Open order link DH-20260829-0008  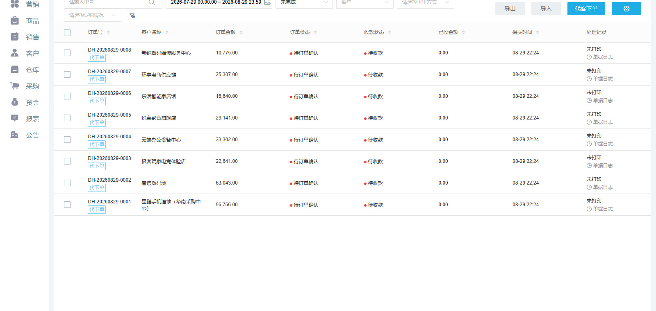(x=109, y=50)
